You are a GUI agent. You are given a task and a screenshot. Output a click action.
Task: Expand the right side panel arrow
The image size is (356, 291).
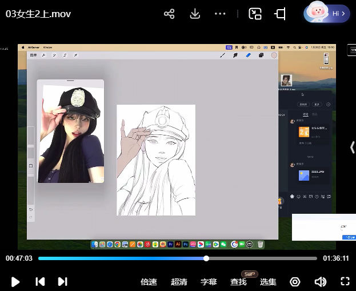point(352,147)
